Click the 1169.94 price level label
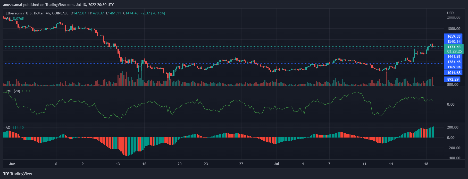Image resolution: width=468 pixels, height=179 pixels. pos(454,67)
